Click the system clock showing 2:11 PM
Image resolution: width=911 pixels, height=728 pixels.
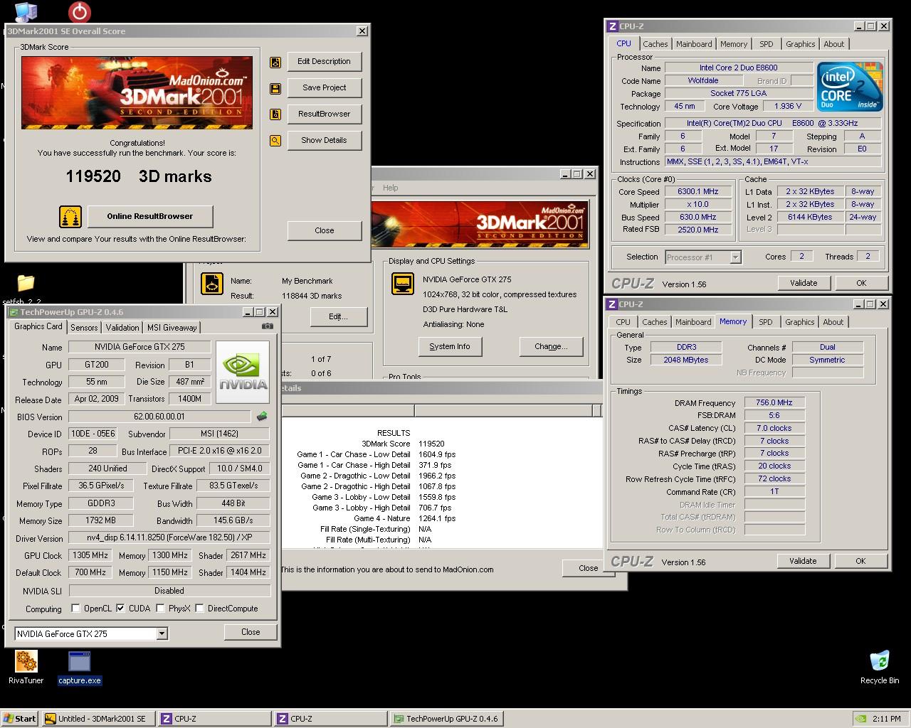click(887, 719)
